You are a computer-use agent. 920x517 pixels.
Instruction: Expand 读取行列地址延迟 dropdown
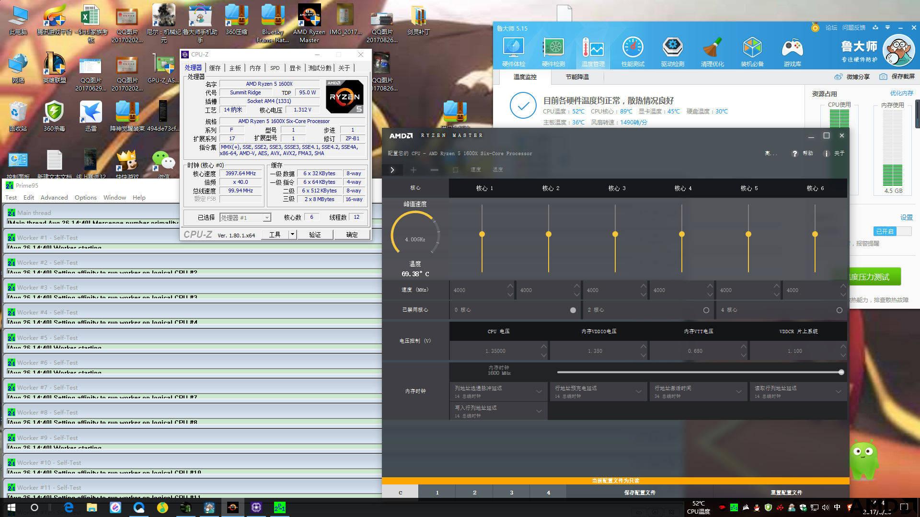(x=839, y=392)
